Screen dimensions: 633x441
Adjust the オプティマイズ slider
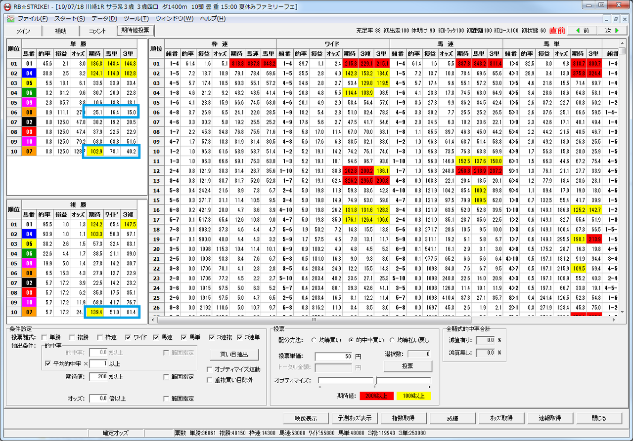(374, 381)
